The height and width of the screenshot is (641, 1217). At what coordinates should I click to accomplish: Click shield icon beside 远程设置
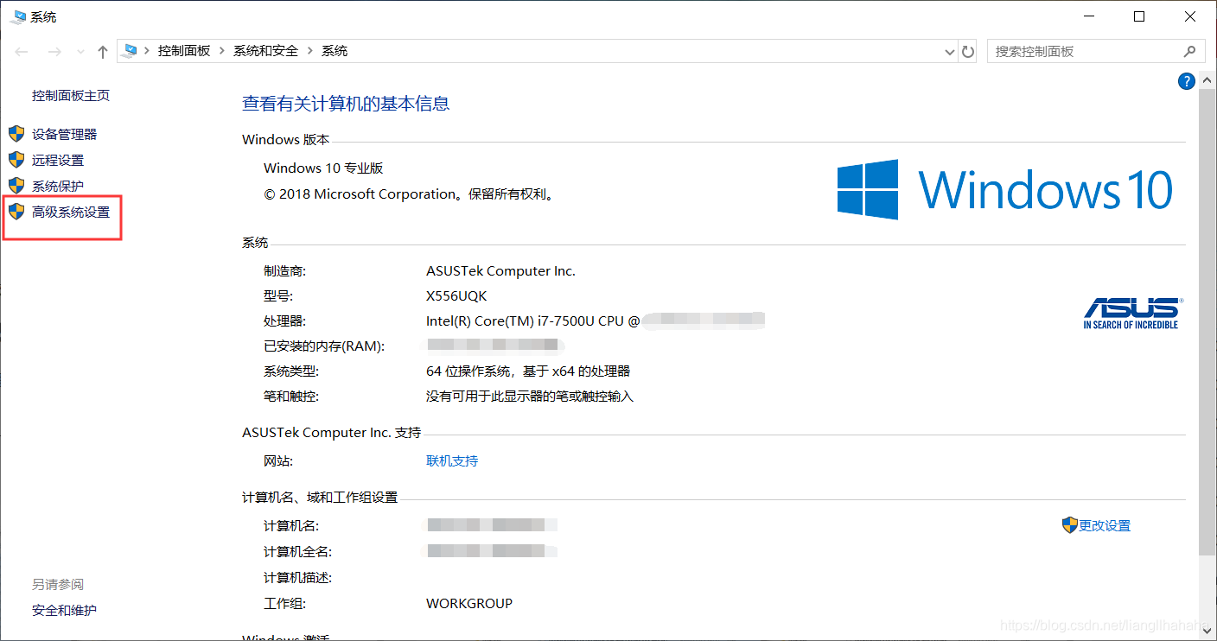16,160
